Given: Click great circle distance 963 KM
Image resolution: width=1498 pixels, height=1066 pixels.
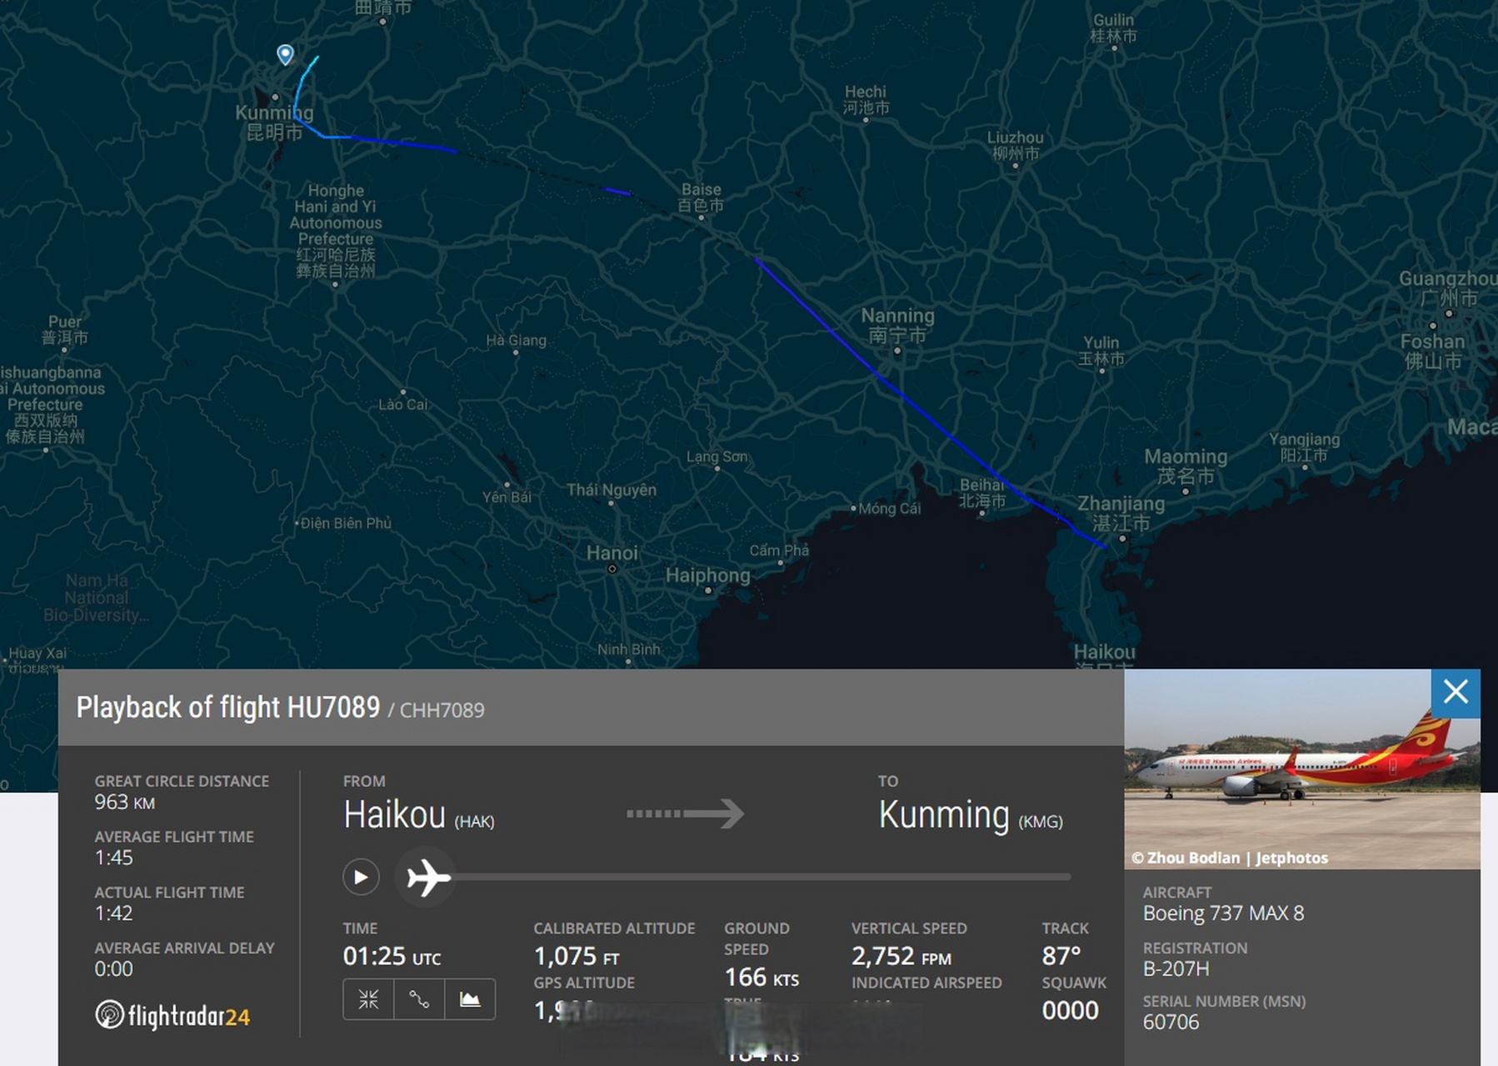Looking at the screenshot, I should (125, 802).
